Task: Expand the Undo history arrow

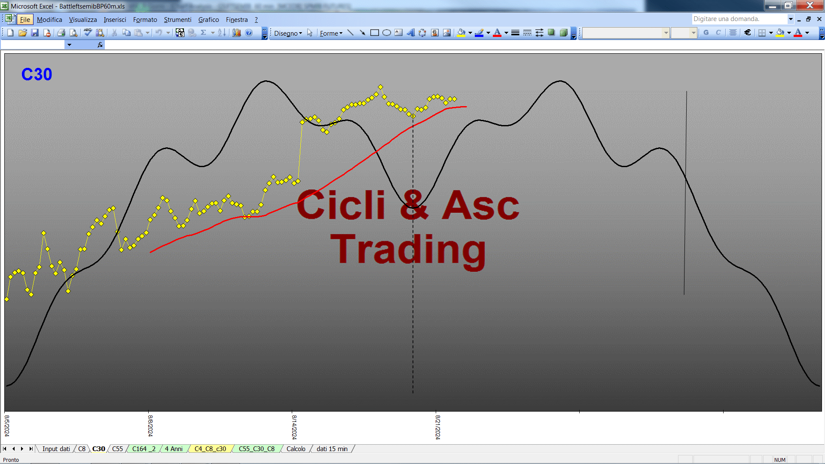Action: (168, 33)
